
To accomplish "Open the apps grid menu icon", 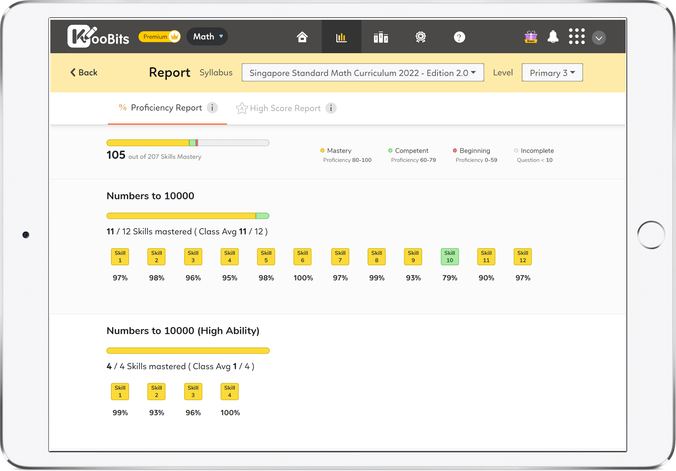I will tap(576, 37).
